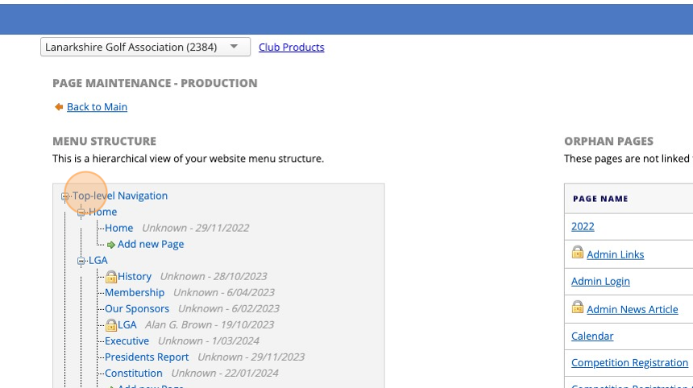Click the padlock icon beside Admin News Article
693x388 pixels.
pyautogui.click(x=577, y=308)
